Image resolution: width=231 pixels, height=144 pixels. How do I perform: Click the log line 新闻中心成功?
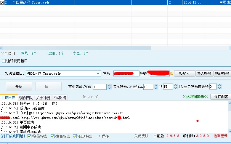point(21,127)
